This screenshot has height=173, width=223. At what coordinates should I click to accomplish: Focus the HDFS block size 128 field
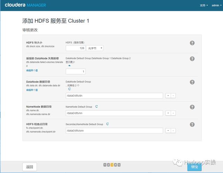coord(76,48)
